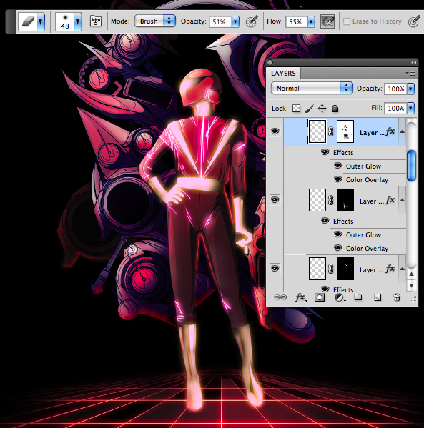Image resolution: width=424 pixels, height=428 pixels.
Task: Click the Layers panel scrollbar thumb
Action: click(x=411, y=166)
